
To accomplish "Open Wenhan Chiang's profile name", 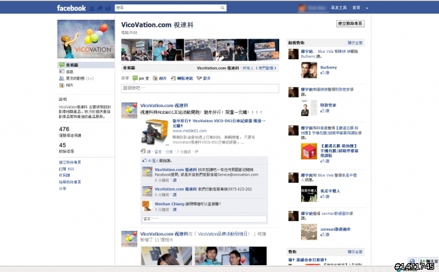I will [x=169, y=204].
